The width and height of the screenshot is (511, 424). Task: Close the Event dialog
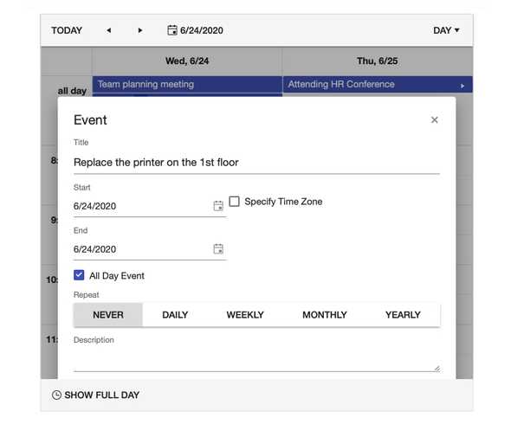coord(434,119)
